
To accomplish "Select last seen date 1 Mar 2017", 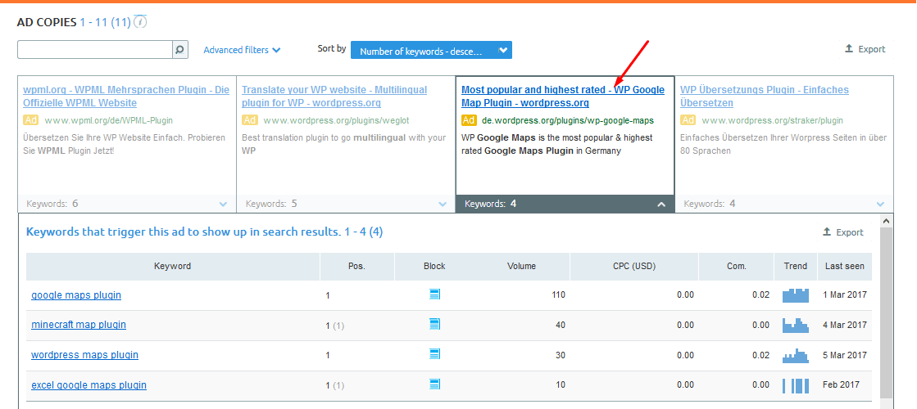I will 845,295.
